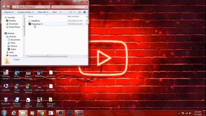Show more toolbar commands chevron
206x116 pixels.
point(61,12)
